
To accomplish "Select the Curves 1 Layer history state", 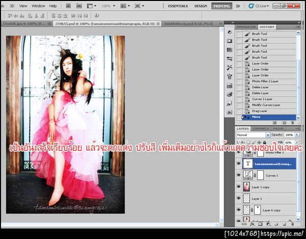I will pyautogui.click(x=269, y=99).
